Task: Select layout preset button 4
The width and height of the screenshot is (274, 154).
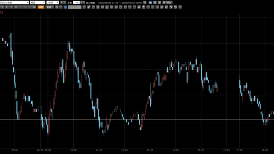Action: [x=7, y=7]
